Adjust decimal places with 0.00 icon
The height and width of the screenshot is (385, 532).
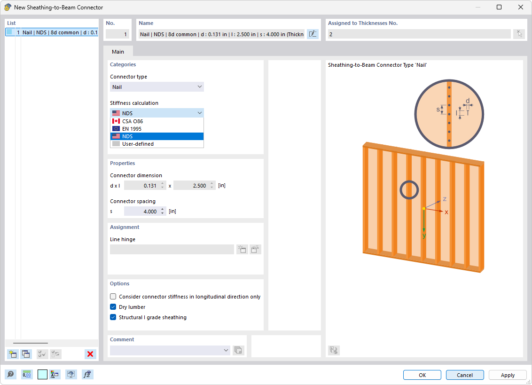(x=27, y=374)
